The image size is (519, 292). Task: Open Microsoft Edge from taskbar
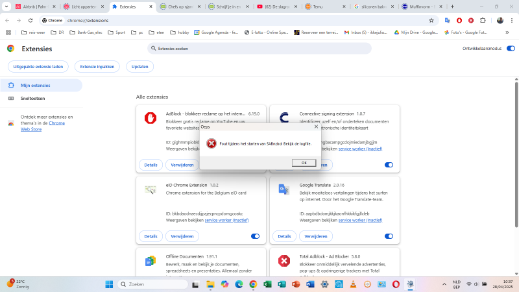point(239,284)
